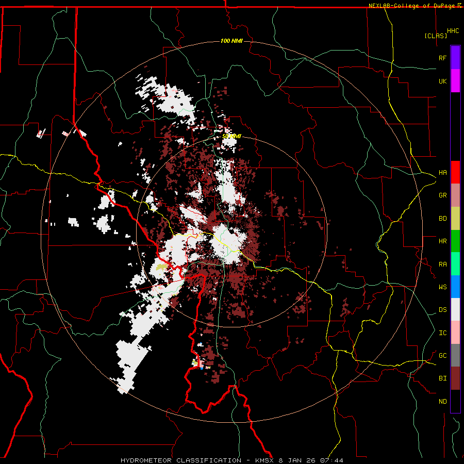This screenshot has width=464, height=464.
Task: Click the BD legend label
Action: tap(442, 219)
